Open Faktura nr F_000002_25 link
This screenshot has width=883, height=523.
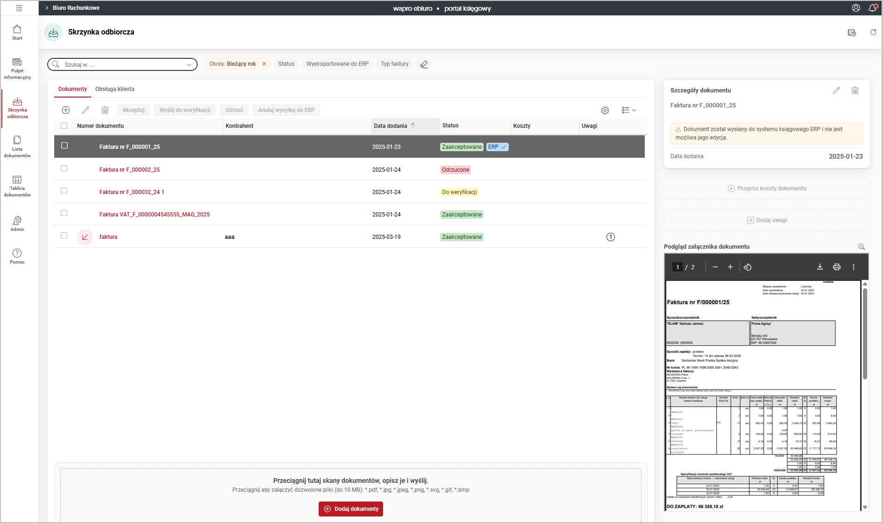(129, 170)
